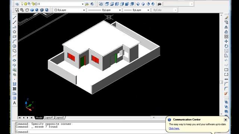Select the Make Block tool
The width and height of the screenshot is (239, 134).
click(x=15, y=74)
